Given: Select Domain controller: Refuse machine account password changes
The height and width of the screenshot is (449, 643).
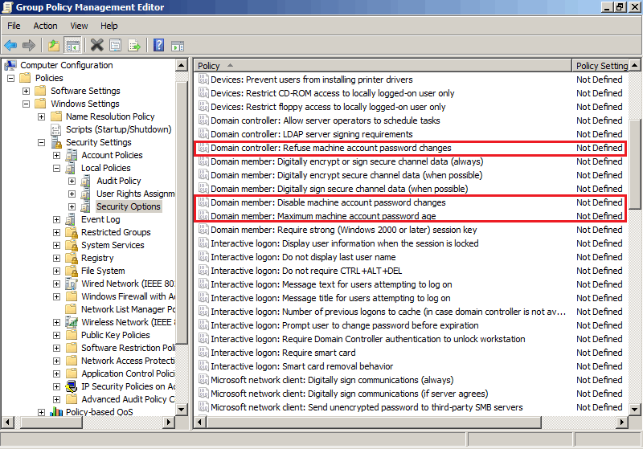Looking at the screenshot, I should pos(330,148).
